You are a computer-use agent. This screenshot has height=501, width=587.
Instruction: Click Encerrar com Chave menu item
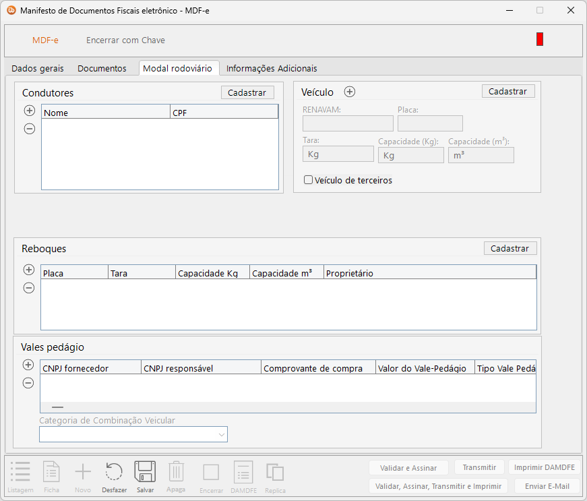(x=125, y=40)
